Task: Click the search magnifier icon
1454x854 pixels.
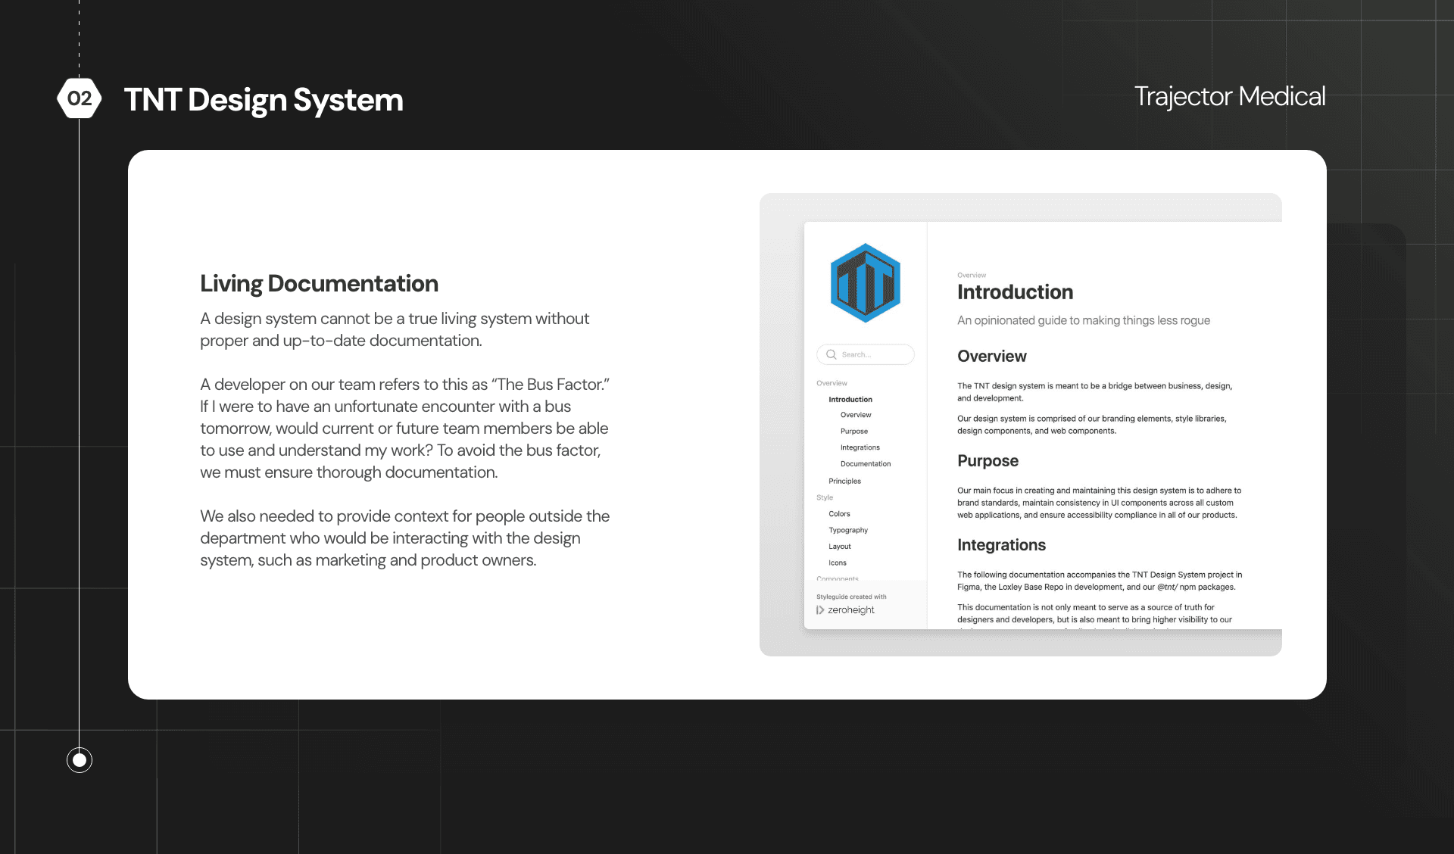Action: click(831, 354)
